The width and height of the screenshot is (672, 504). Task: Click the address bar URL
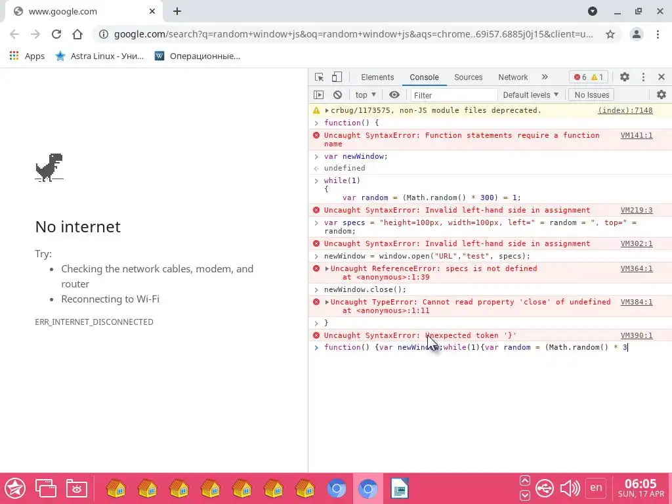click(354, 34)
